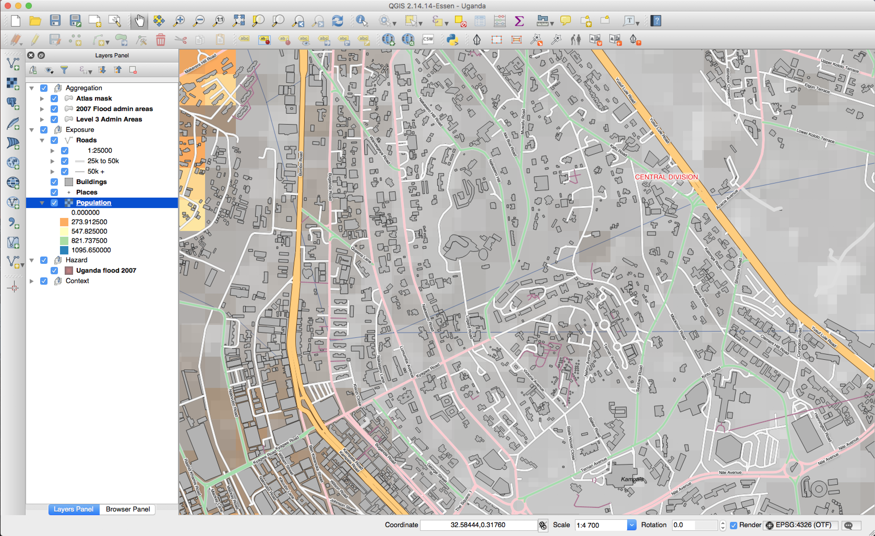The width and height of the screenshot is (875, 536).
Task: Open statistical summary sigma icon
Action: [519, 21]
